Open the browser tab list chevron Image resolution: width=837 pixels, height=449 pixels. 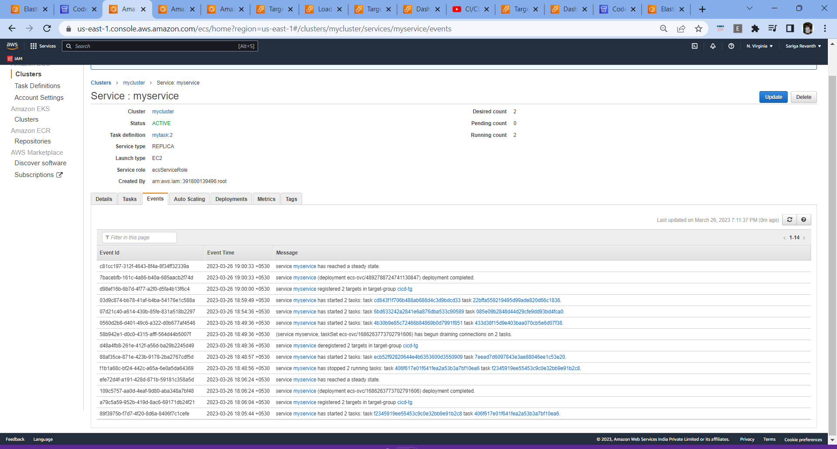(749, 8)
